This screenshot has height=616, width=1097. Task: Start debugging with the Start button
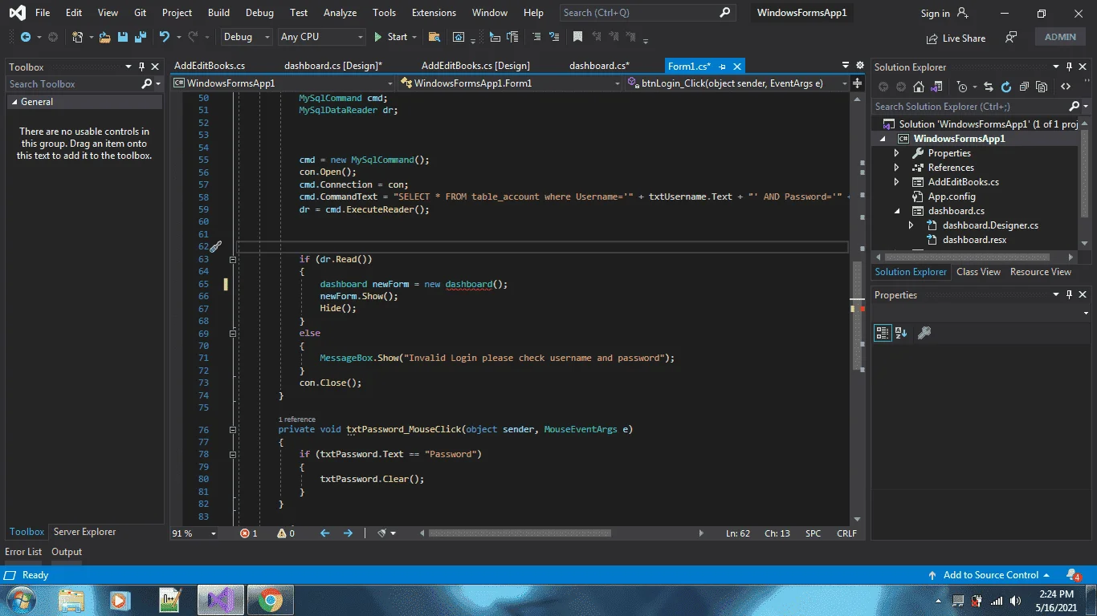click(x=390, y=37)
